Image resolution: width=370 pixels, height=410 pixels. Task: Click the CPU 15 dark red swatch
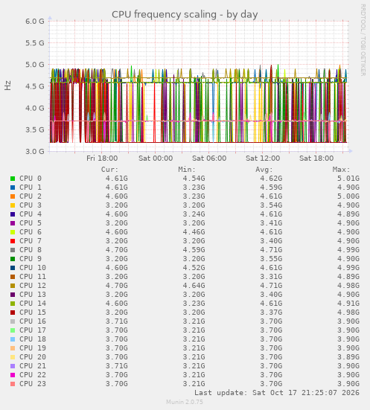[x=13, y=313]
